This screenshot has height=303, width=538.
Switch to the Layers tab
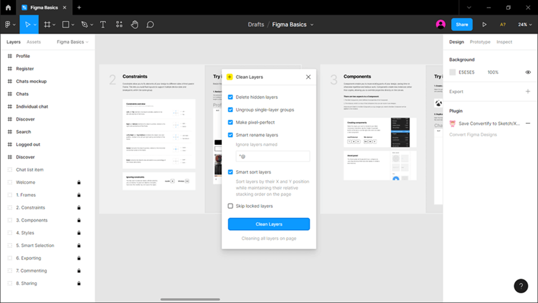pos(13,42)
